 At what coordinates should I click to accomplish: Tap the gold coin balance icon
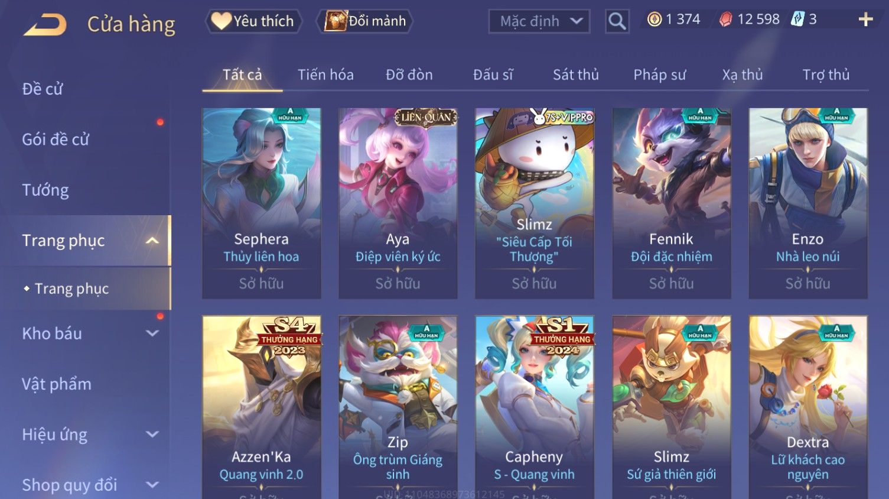654,20
